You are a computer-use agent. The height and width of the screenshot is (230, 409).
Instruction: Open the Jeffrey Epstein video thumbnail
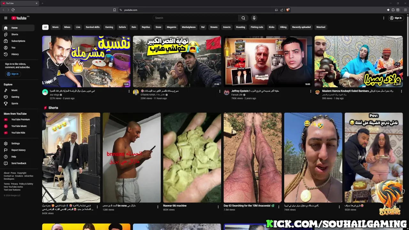(268, 61)
